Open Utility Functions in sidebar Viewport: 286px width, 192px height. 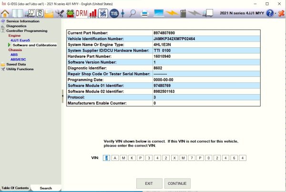coord(20,69)
